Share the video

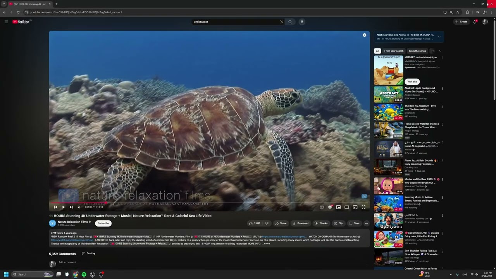coord(281,223)
